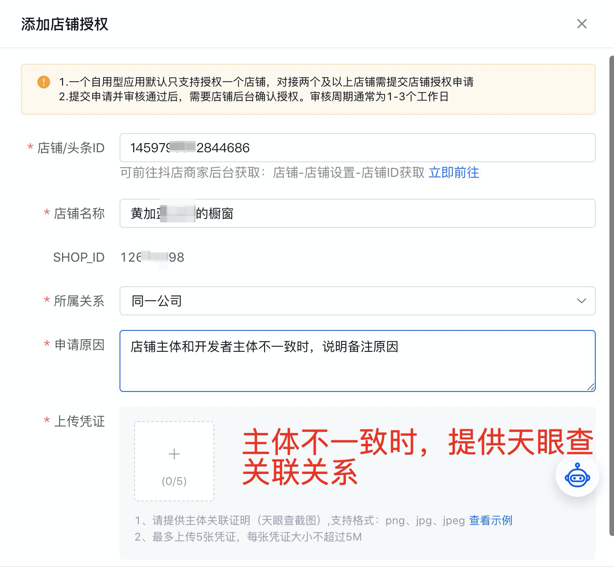Open the 所属关系 dropdown
This screenshot has height=567, width=614.
[357, 301]
